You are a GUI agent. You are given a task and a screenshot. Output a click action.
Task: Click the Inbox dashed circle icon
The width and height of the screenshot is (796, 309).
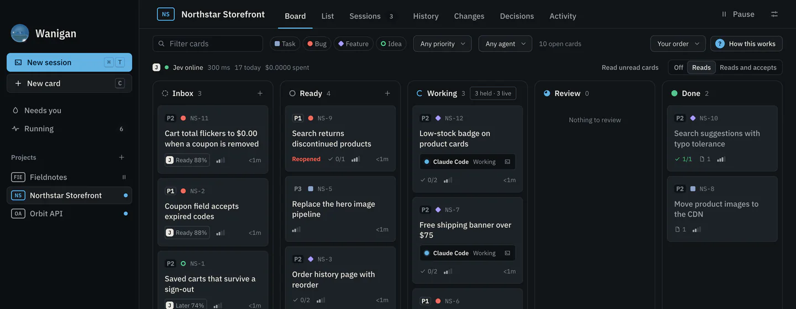(165, 93)
